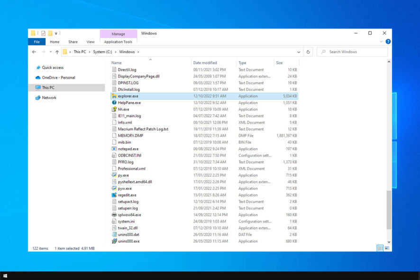Image resolution: width=420 pixels, height=280 pixels.
Task: Click the scroll down arrow of file list
Action: tap(389, 242)
